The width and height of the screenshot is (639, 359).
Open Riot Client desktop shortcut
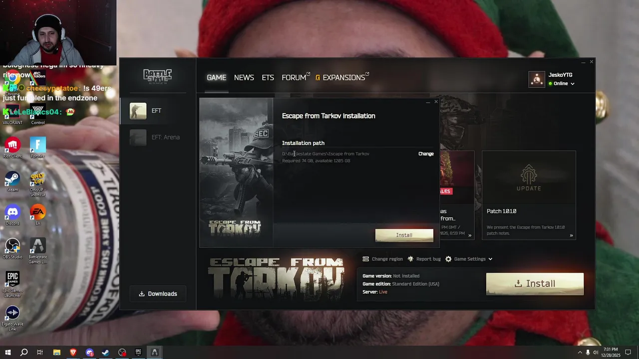pos(12,148)
